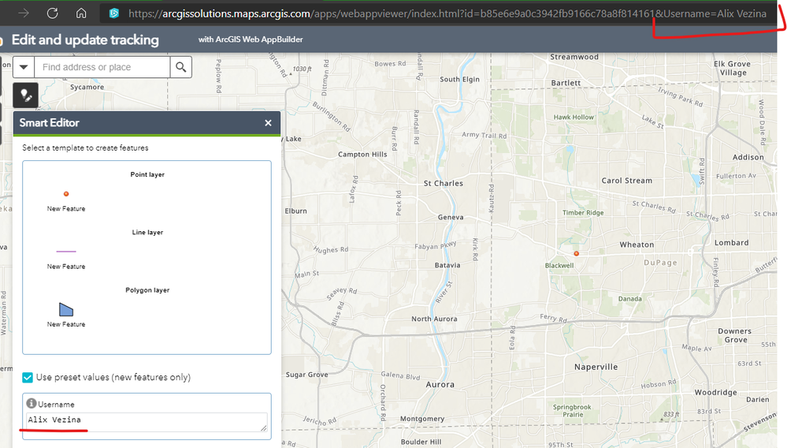Click the Downers Grove map label
787x448 pixels.
[x=735, y=335]
